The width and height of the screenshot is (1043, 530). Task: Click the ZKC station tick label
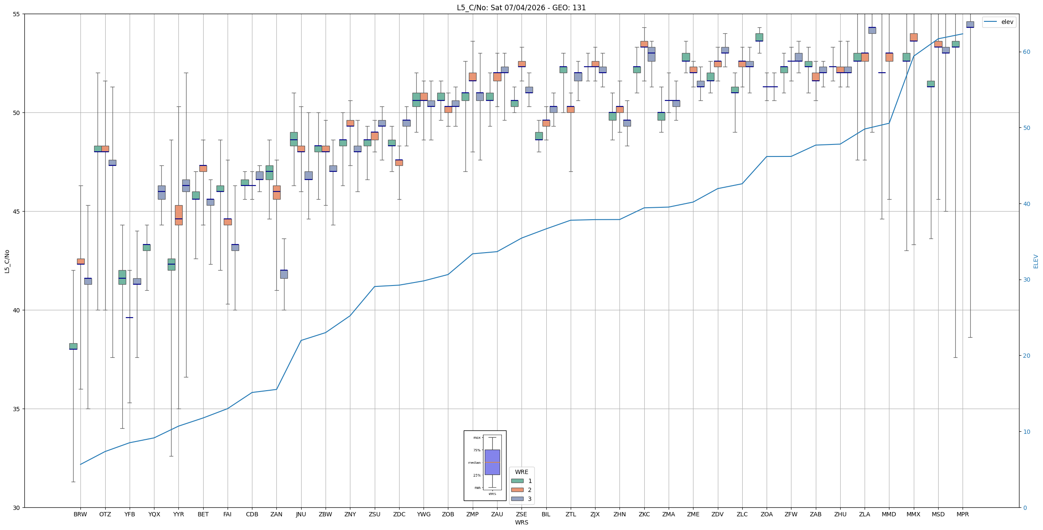click(644, 514)
